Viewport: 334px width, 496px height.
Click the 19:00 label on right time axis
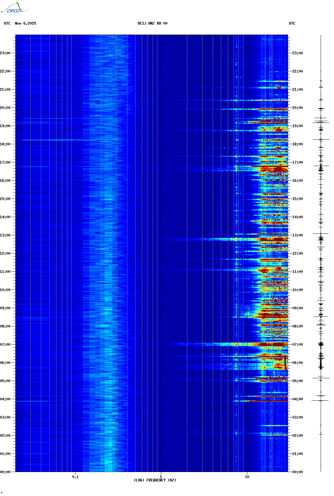pos(298,126)
